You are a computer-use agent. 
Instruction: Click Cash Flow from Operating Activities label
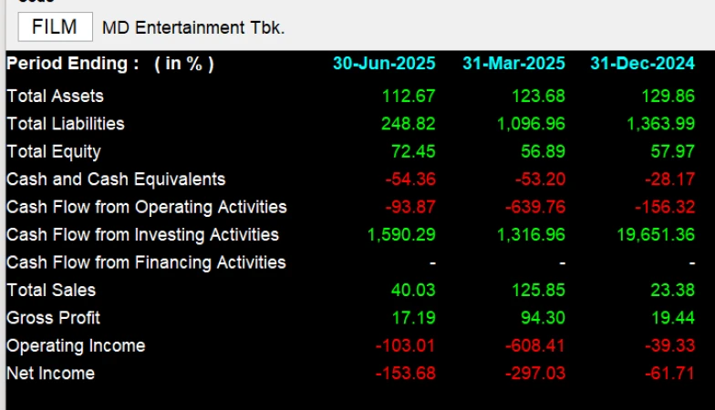coord(146,207)
